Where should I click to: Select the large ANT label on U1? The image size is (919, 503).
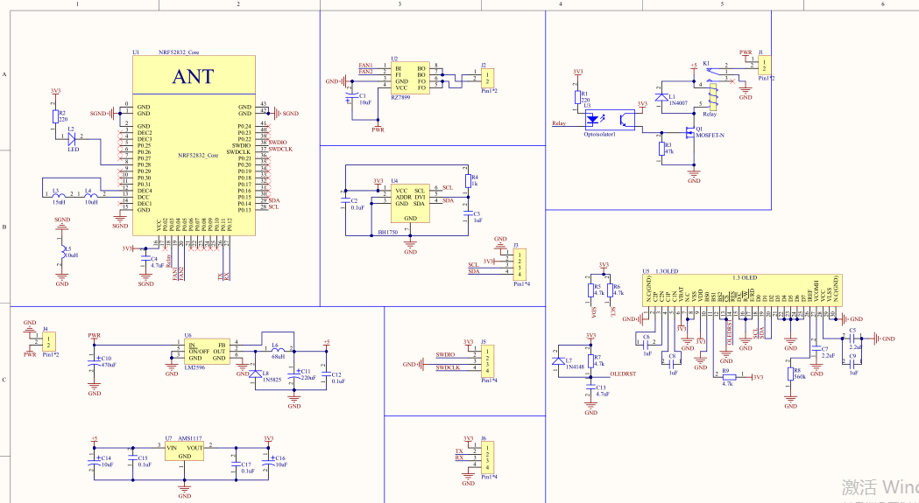193,76
